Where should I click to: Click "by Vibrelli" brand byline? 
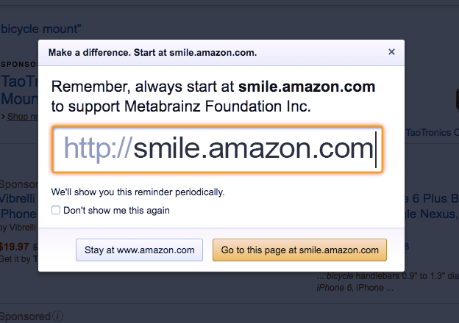(18, 228)
